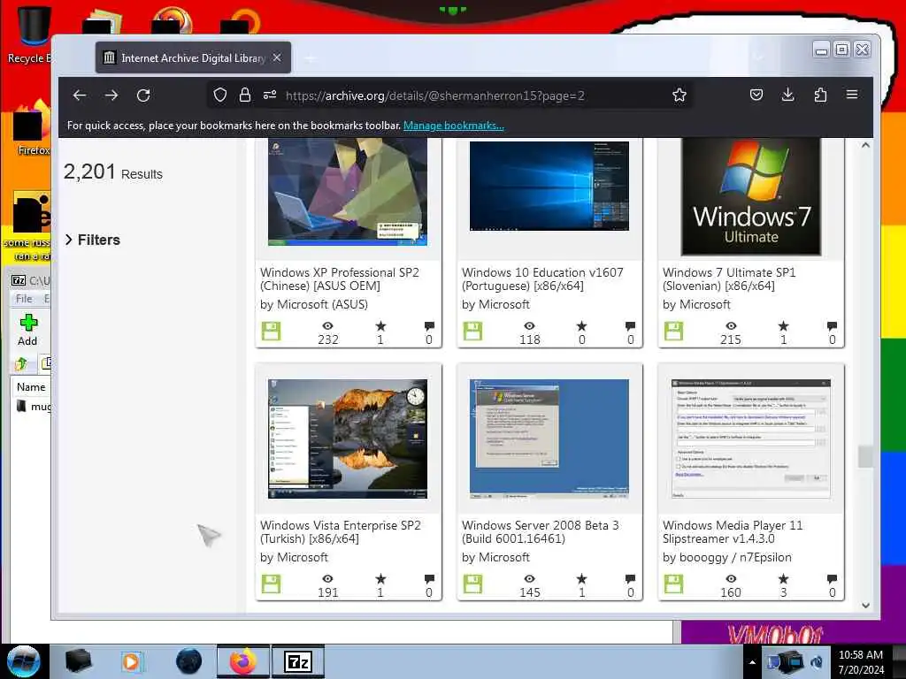Image resolution: width=906 pixels, height=679 pixels.
Task: Open the tracking protection shield icon
Action: click(x=220, y=95)
